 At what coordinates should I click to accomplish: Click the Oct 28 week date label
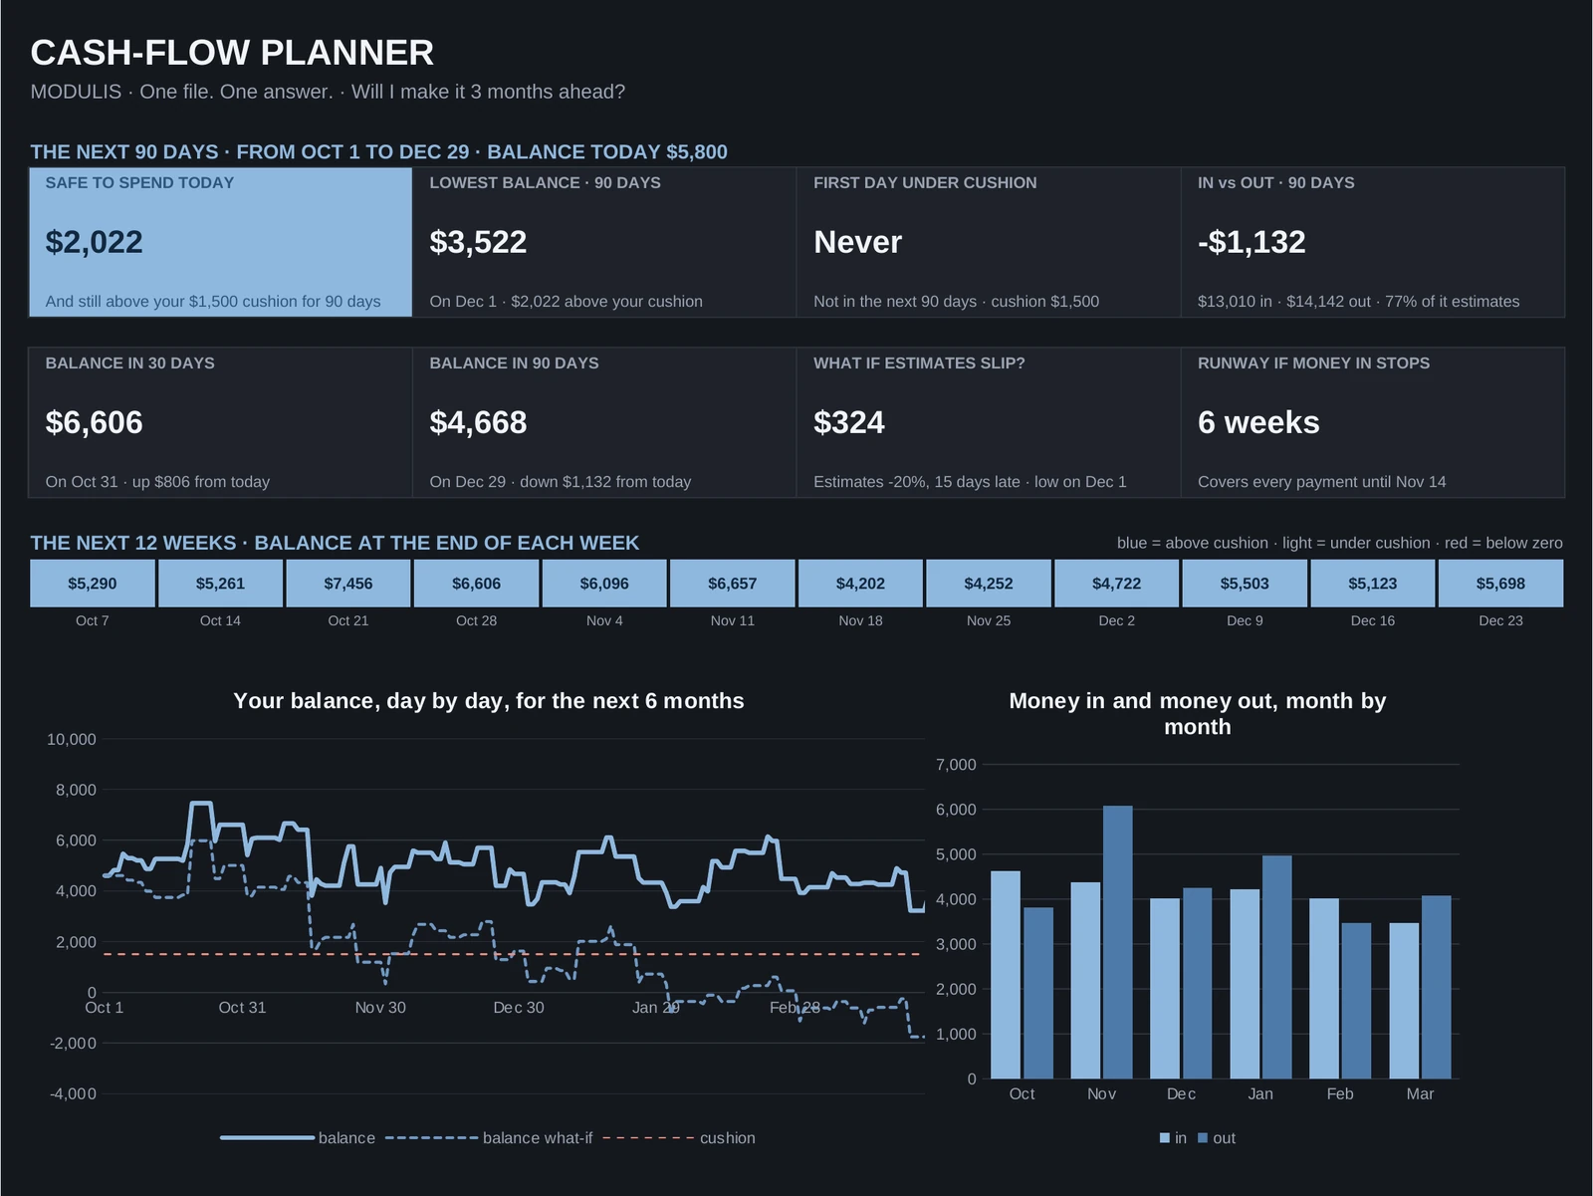pos(476,620)
